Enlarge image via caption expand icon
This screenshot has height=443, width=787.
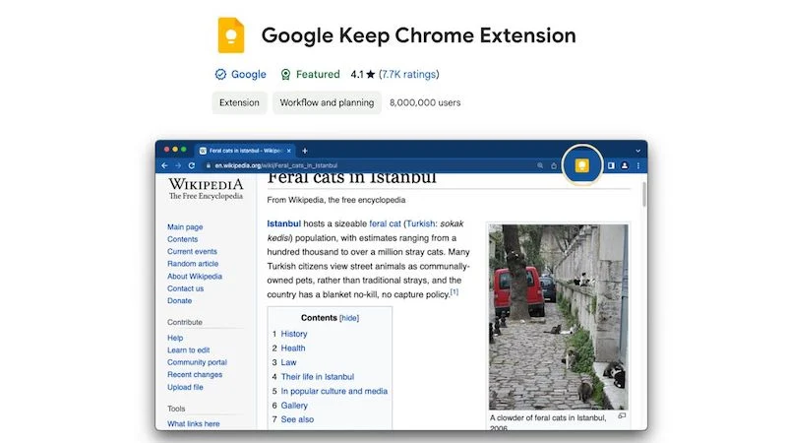[622, 415]
